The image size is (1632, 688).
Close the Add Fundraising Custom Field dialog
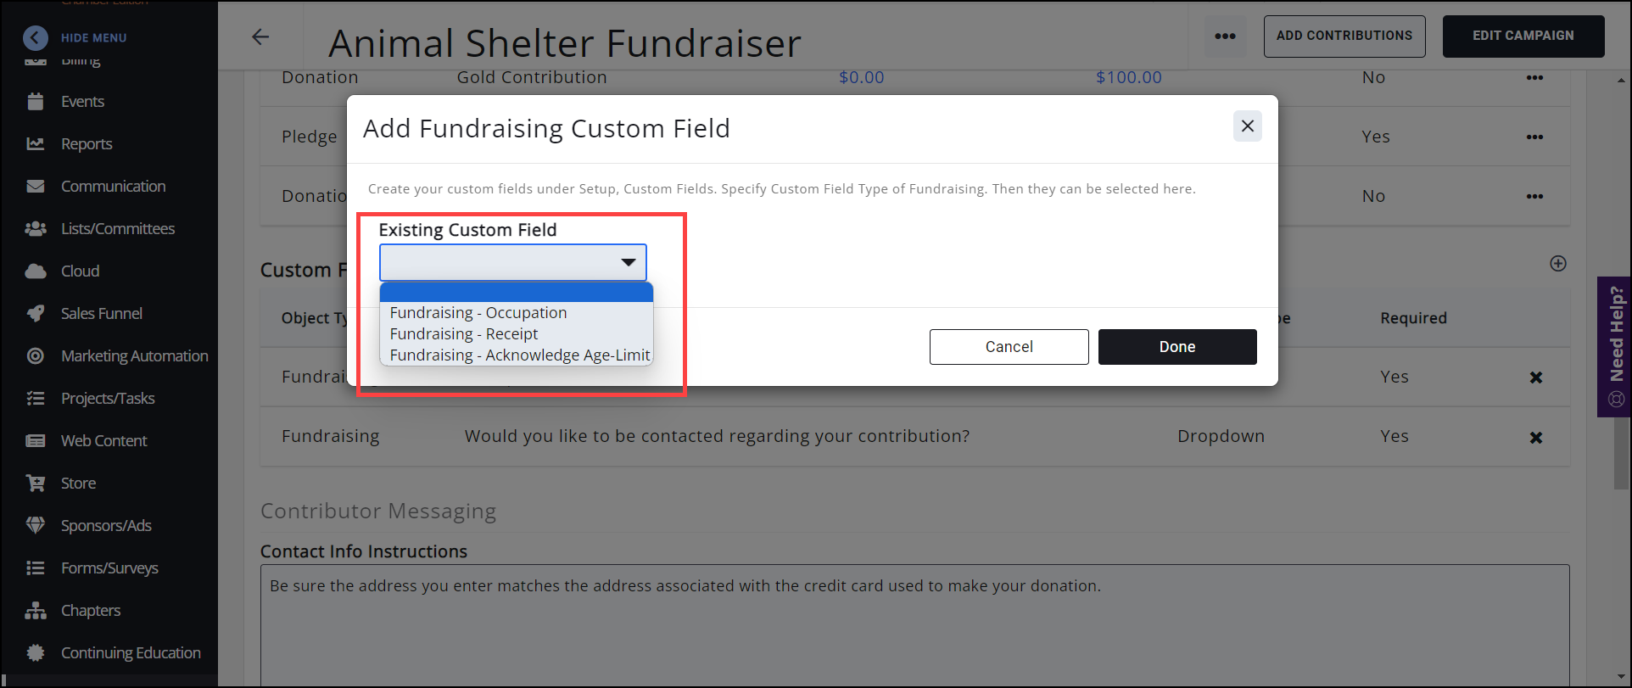click(x=1247, y=126)
